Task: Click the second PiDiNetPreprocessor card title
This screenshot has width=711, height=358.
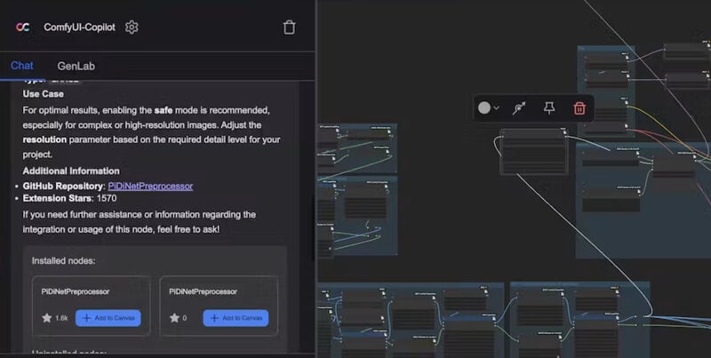Action: pos(204,292)
